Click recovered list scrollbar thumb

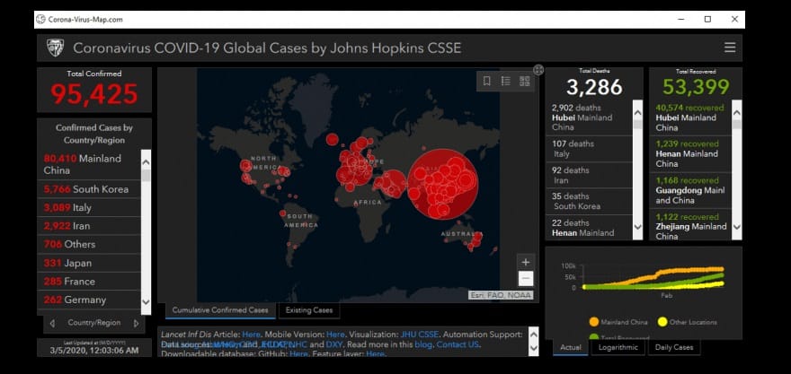pos(736,125)
